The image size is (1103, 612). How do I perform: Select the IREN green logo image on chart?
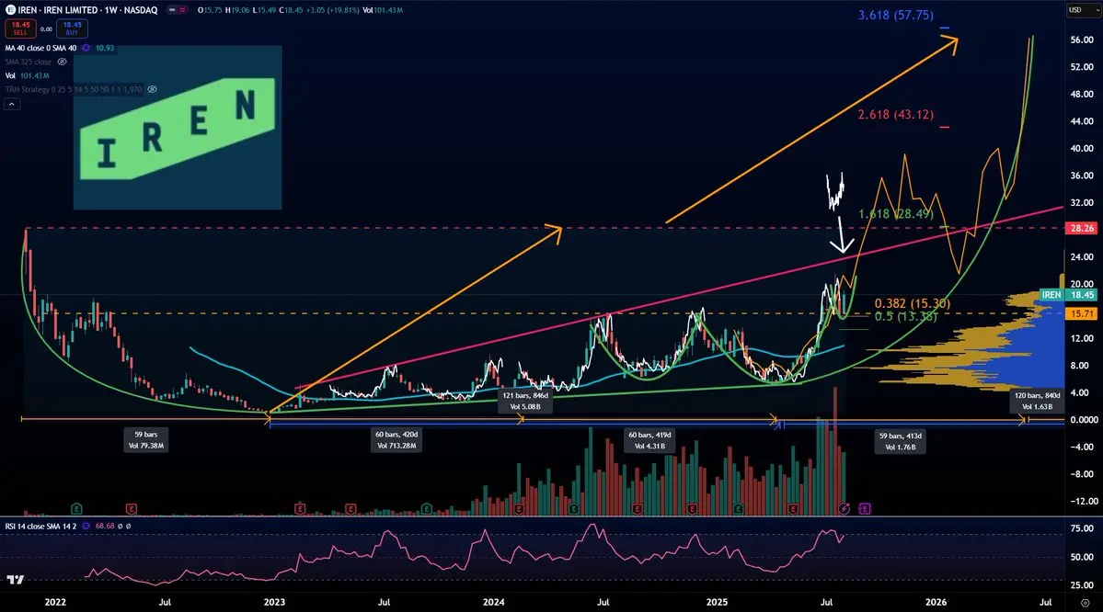pos(178,128)
